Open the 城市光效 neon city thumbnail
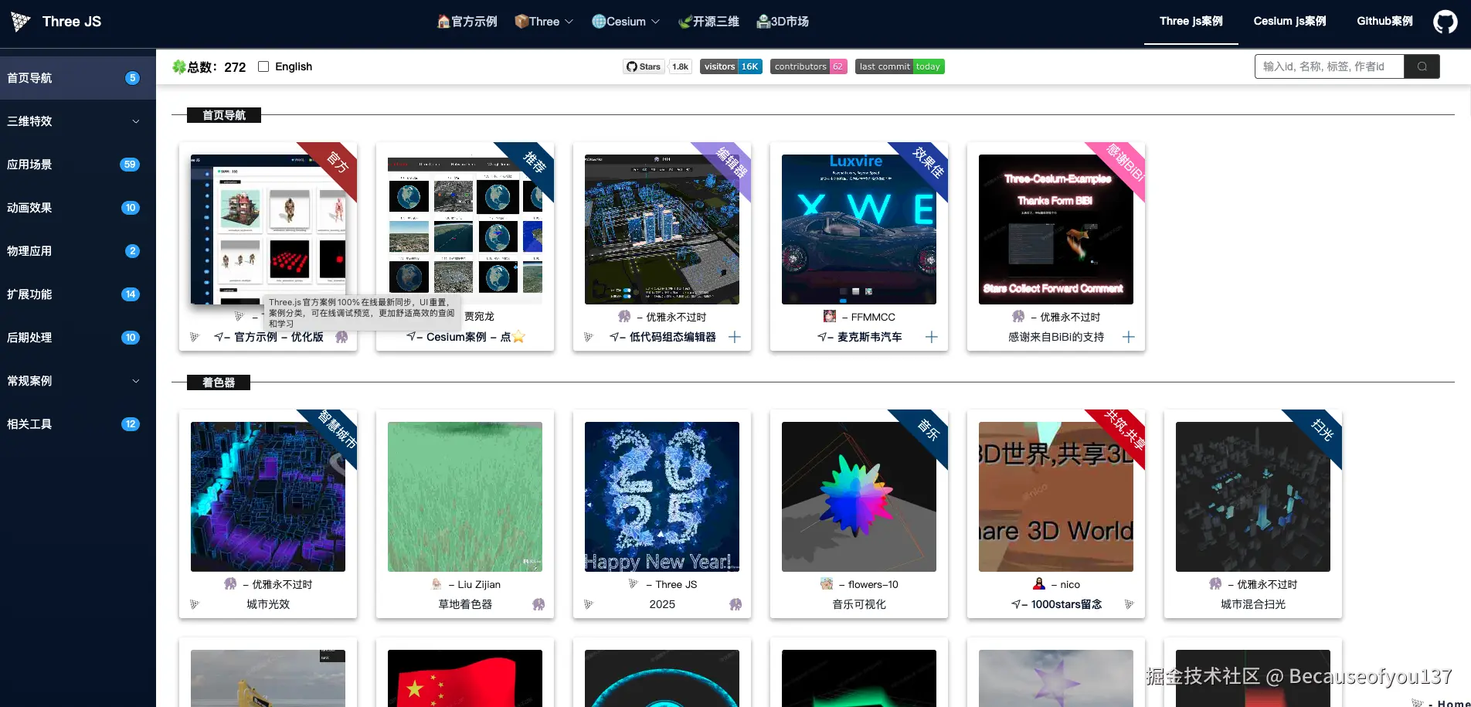Image resolution: width=1471 pixels, height=707 pixels. [x=268, y=497]
